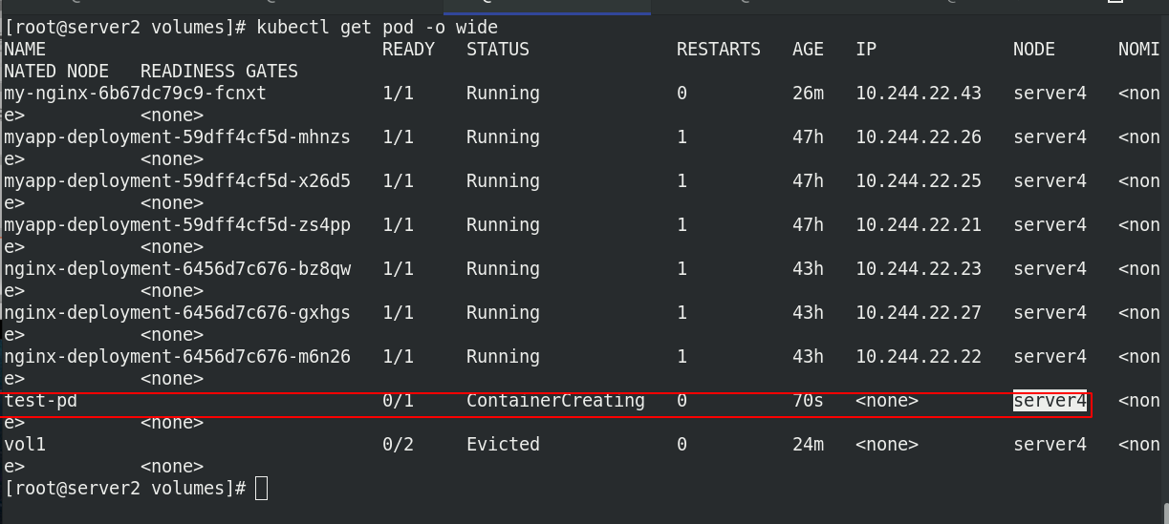Click the ContainerCreating status of test-pd
This screenshot has width=1169, height=524.
point(555,401)
